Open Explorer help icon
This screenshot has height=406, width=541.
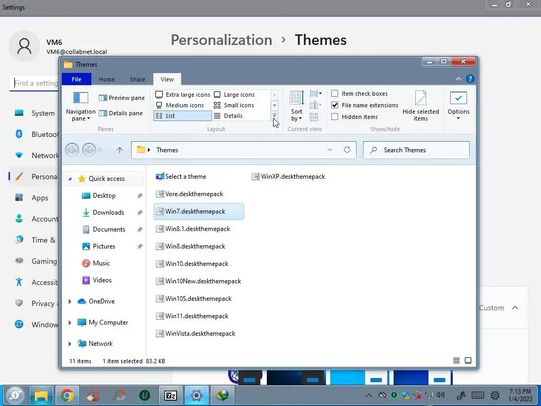point(470,79)
